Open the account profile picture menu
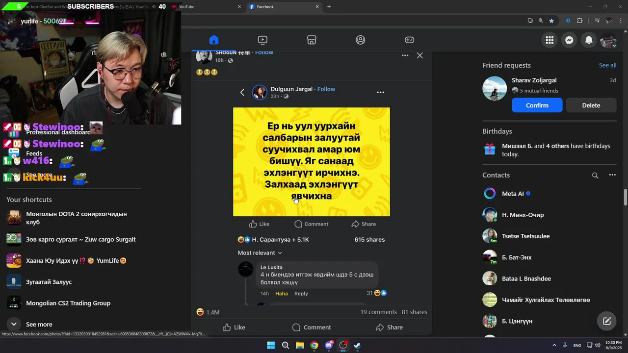Image resolution: width=628 pixels, height=353 pixels. (x=608, y=40)
